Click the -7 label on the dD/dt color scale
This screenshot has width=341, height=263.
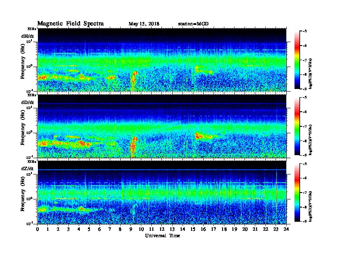(304, 126)
